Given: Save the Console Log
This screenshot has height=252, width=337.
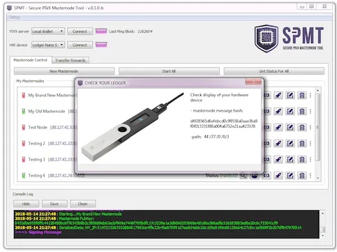Looking at the screenshot, I should click(x=54, y=204).
